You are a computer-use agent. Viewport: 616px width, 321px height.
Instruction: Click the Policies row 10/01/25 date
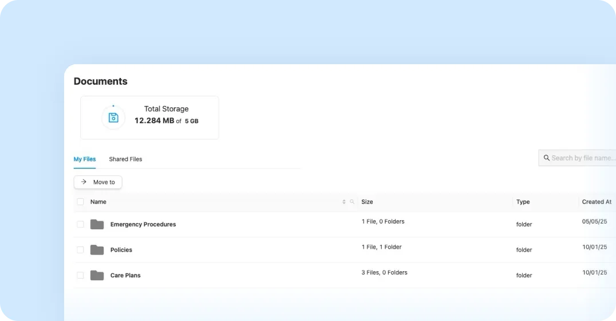click(x=594, y=247)
